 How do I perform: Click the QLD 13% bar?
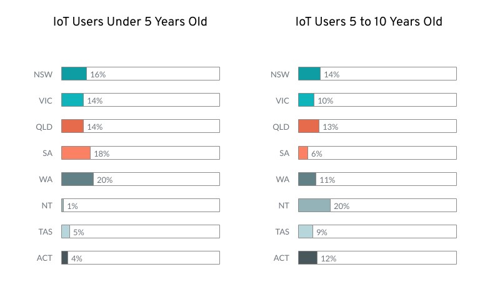(x=309, y=126)
